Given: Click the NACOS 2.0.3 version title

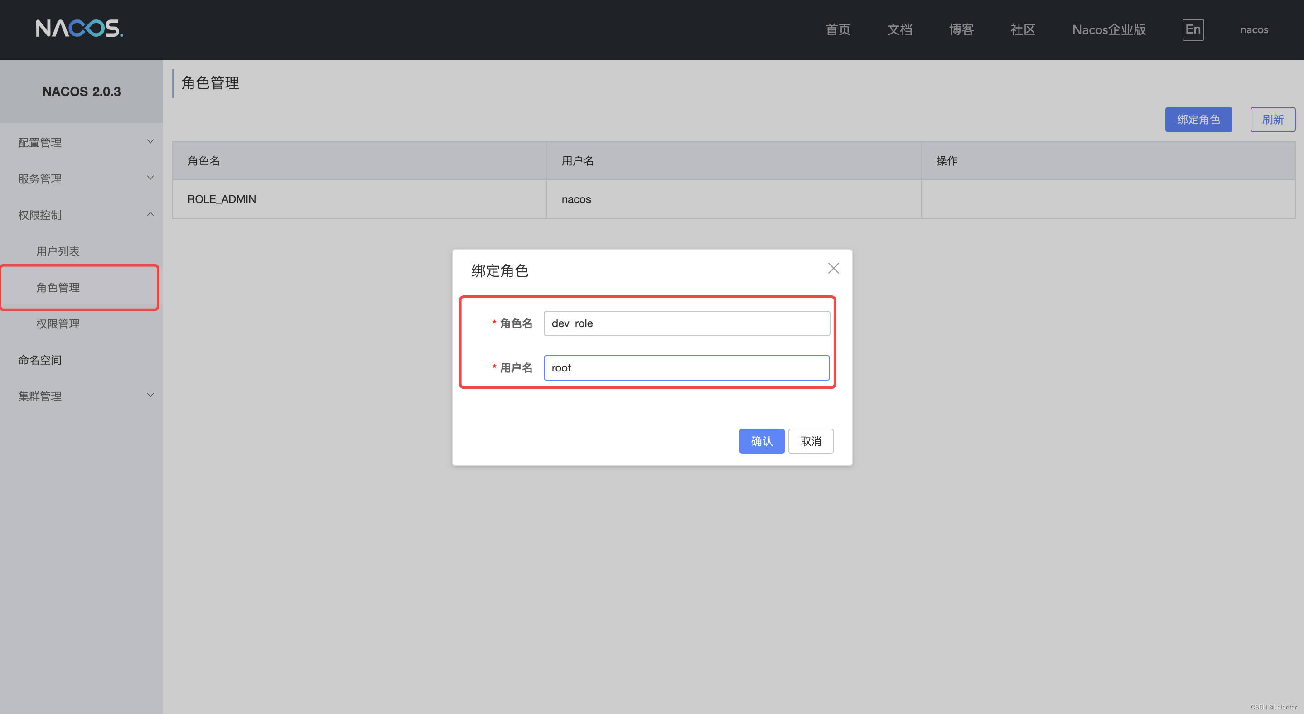Looking at the screenshot, I should click(82, 92).
